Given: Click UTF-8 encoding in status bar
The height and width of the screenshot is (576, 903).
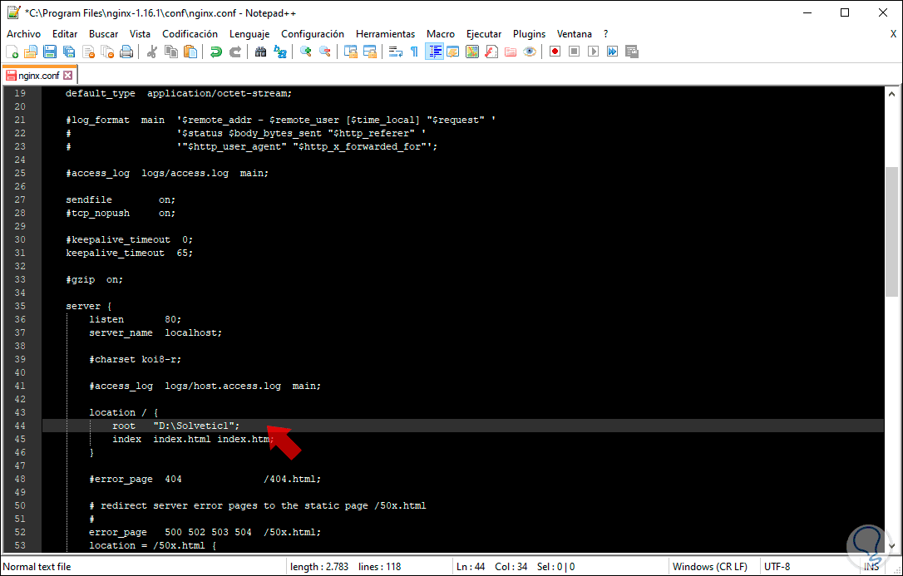Looking at the screenshot, I should (777, 567).
